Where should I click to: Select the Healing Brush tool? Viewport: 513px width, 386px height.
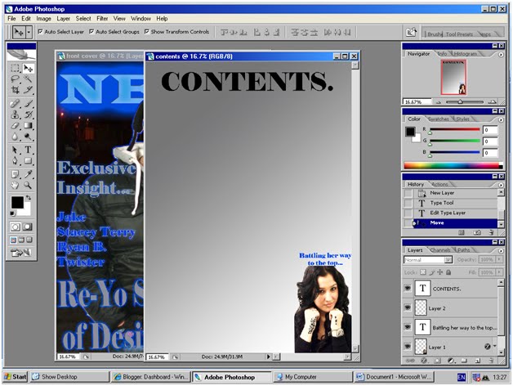pyautogui.click(x=15, y=104)
